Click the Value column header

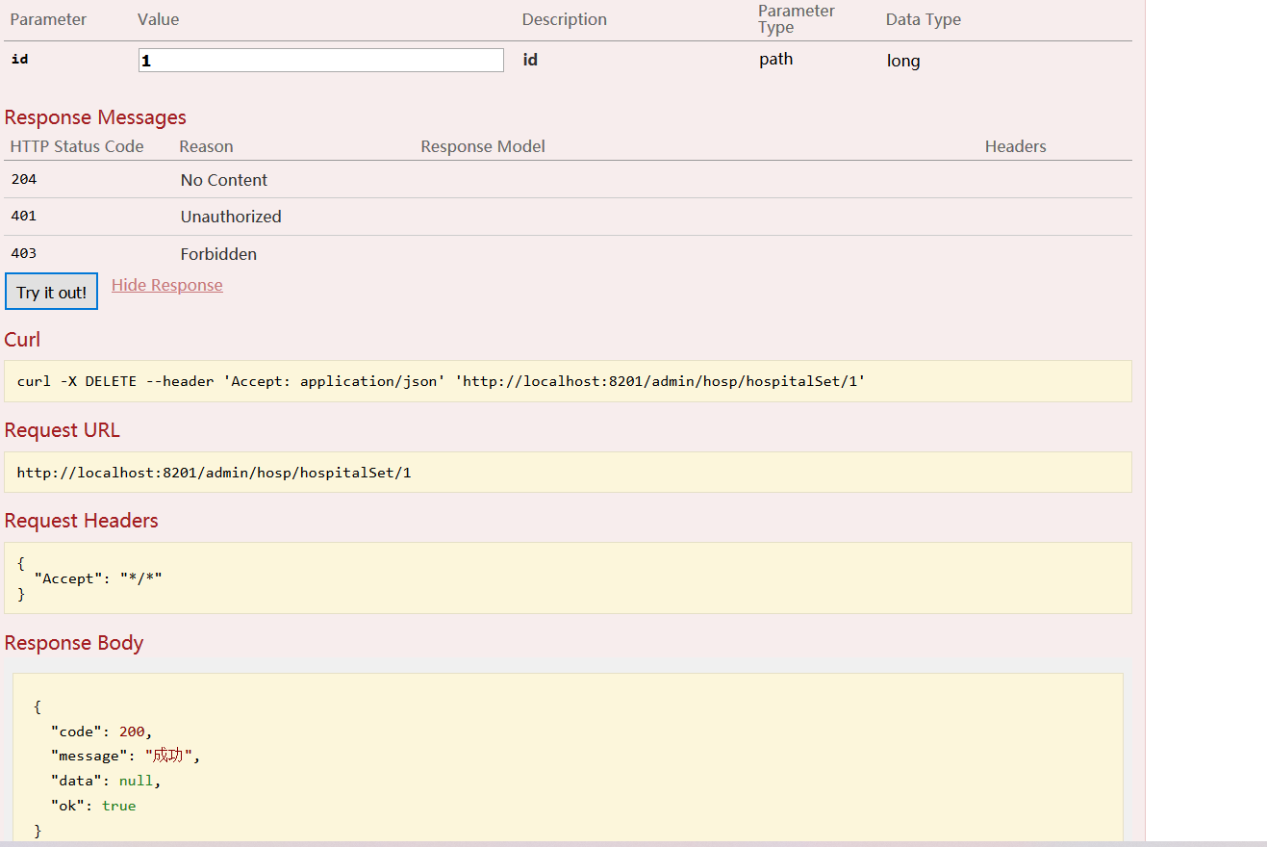[159, 19]
